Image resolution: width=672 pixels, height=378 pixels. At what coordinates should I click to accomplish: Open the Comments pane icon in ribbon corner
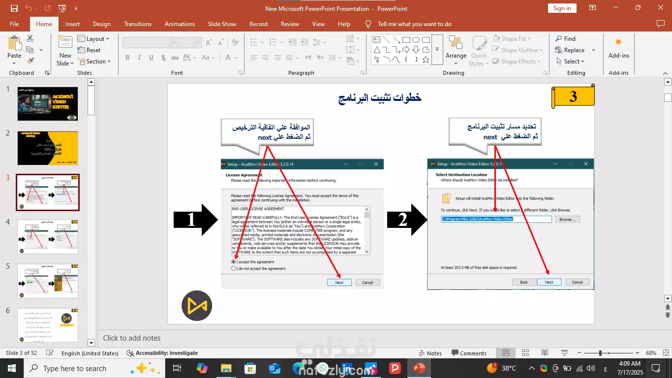coord(660,24)
